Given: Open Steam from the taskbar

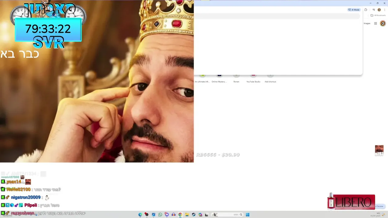Looking at the screenshot, I should tap(193, 215).
